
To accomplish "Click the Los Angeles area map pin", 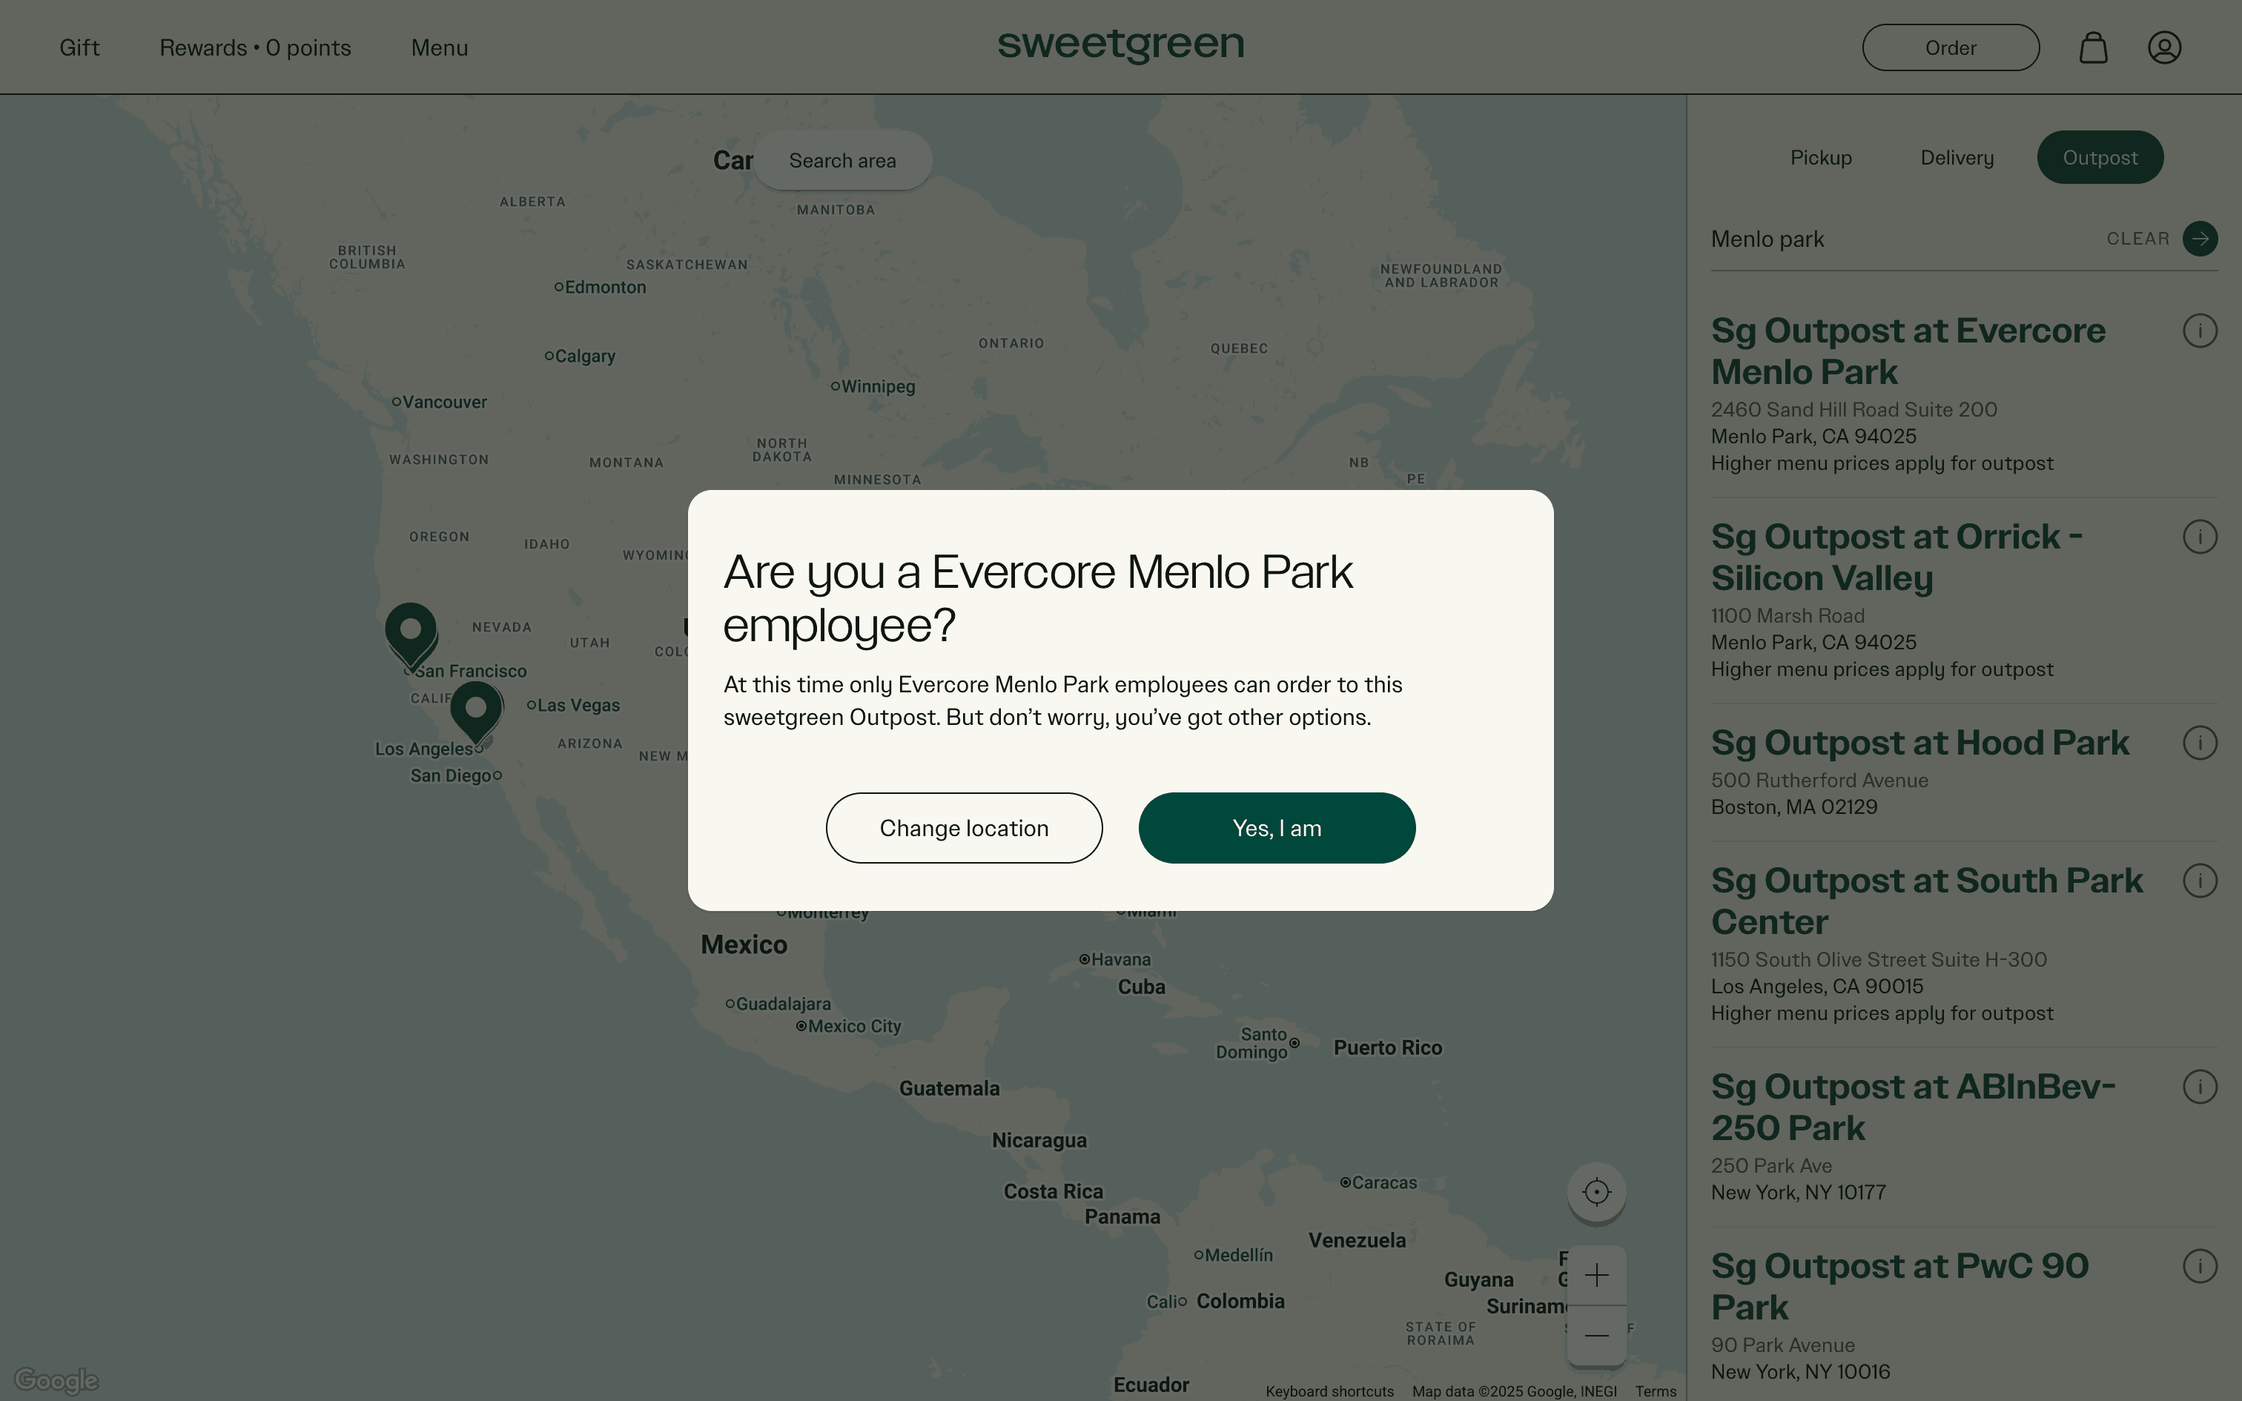I will pos(477,709).
